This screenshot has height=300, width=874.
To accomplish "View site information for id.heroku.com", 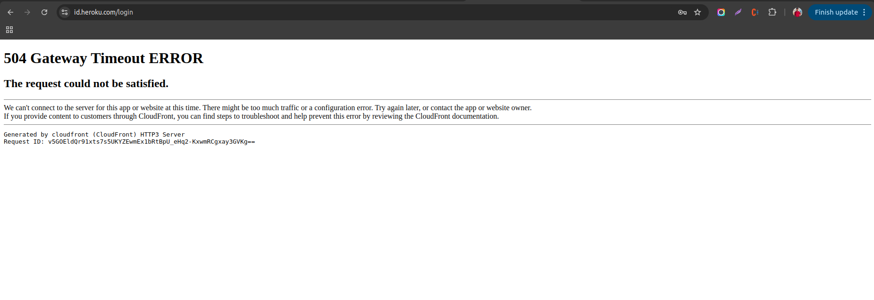I will (x=65, y=12).
